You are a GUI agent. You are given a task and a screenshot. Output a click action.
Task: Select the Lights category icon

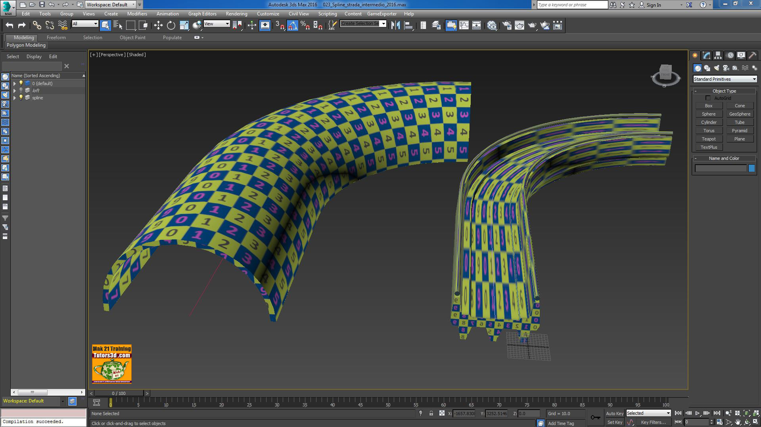click(717, 68)
